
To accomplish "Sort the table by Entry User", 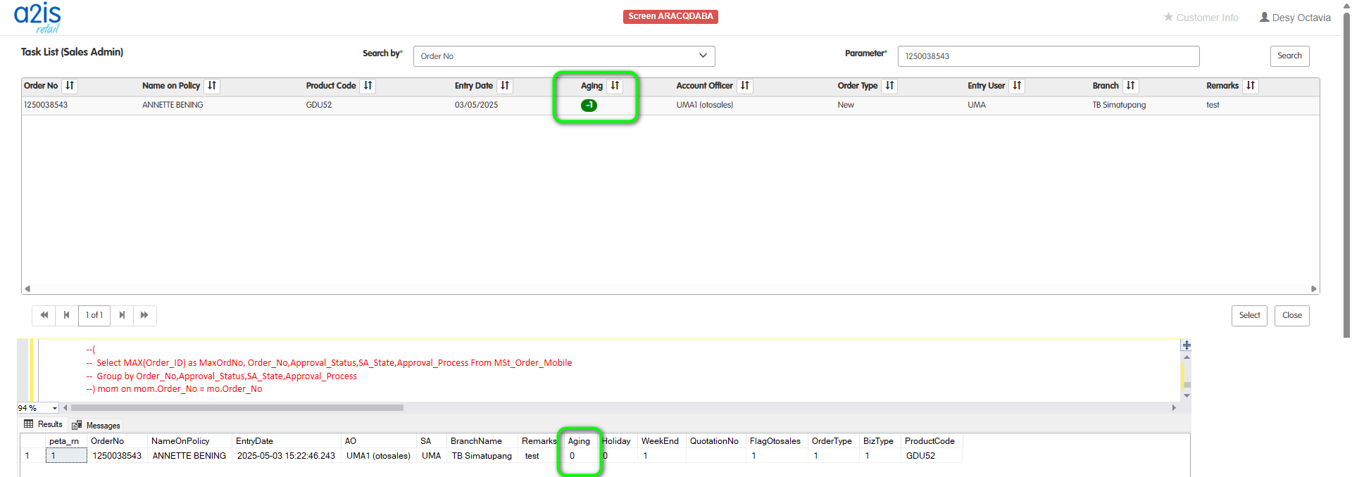I will tap(1017, 86).
